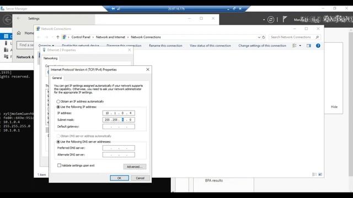
Task: Click Change settings of this connection
Action: 263,46
